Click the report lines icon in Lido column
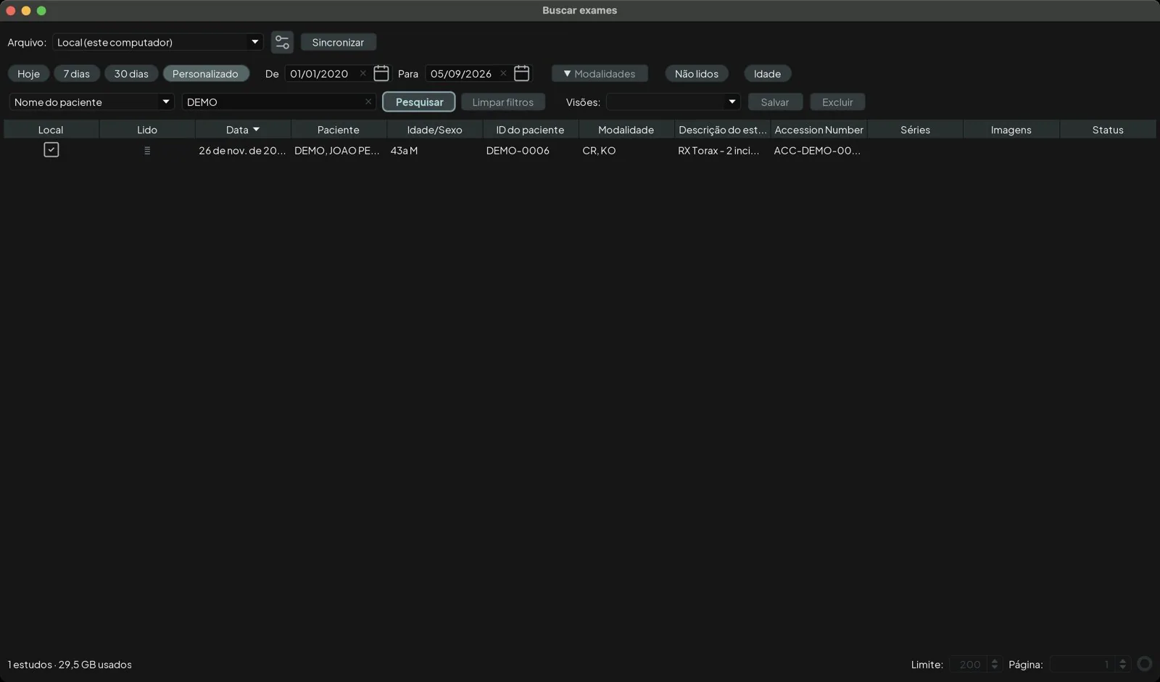Viewport: 1160px width, 682px height. 147,151
